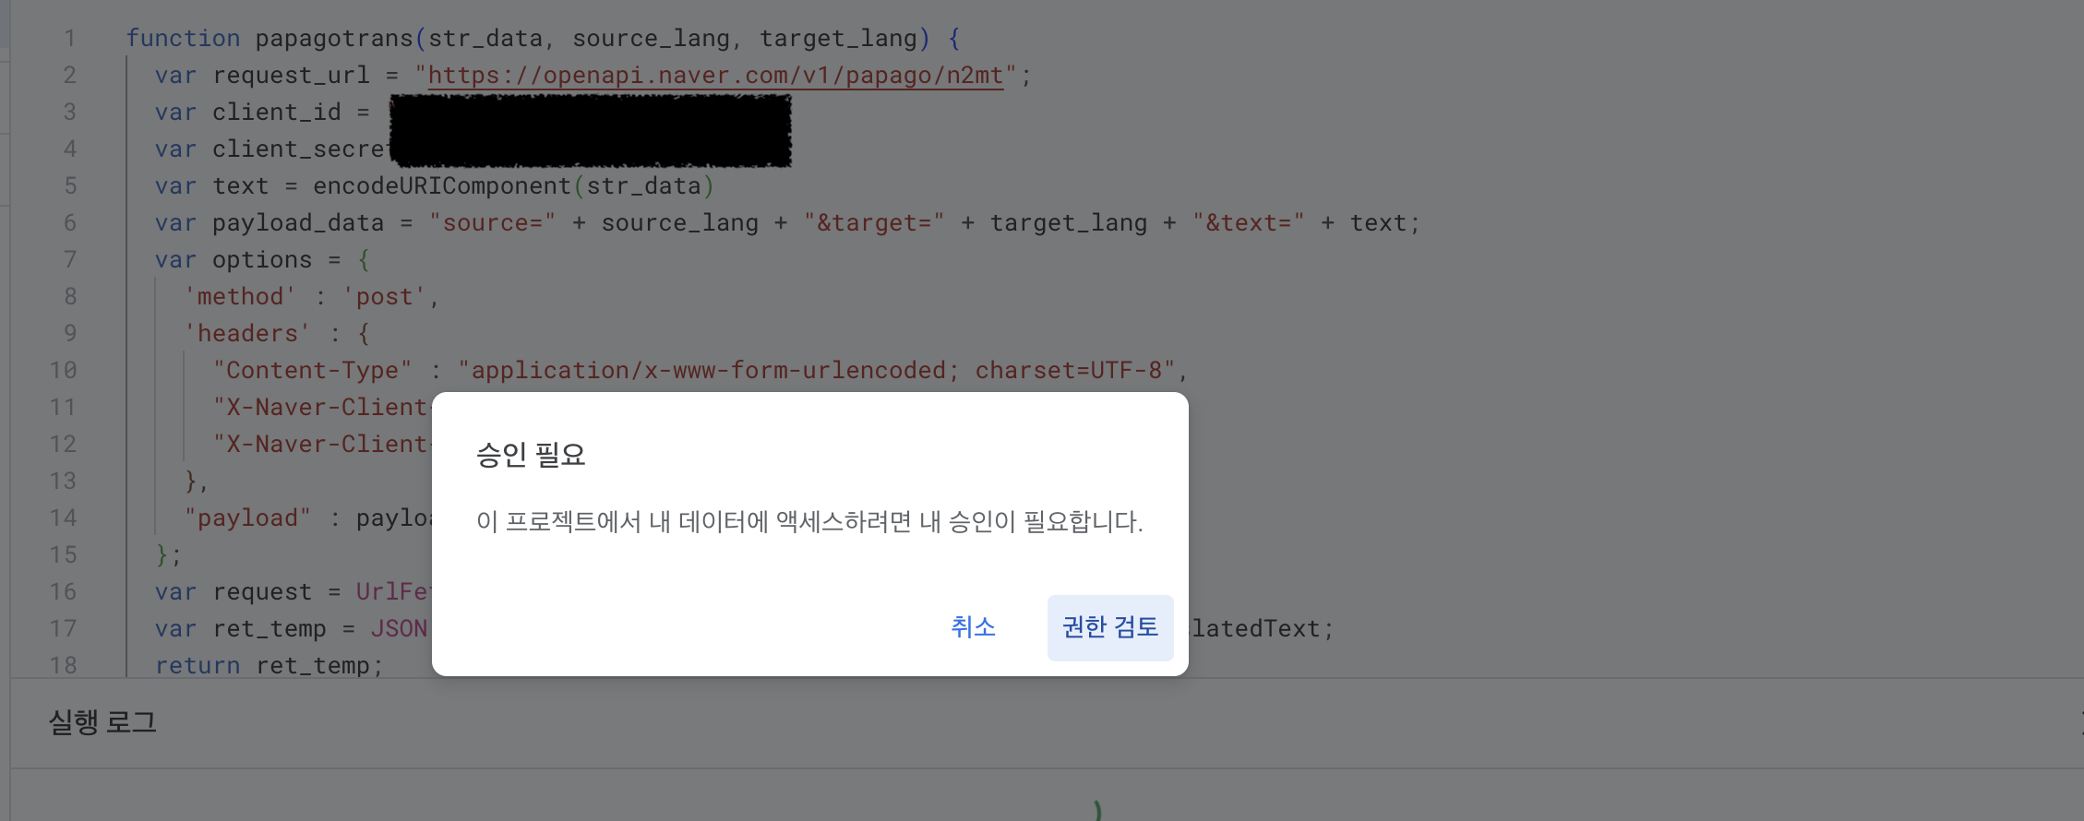This screenshot has width=2084, height=821.
Task: Select line number 1 in gutter
Action: (x=69, y=39)
